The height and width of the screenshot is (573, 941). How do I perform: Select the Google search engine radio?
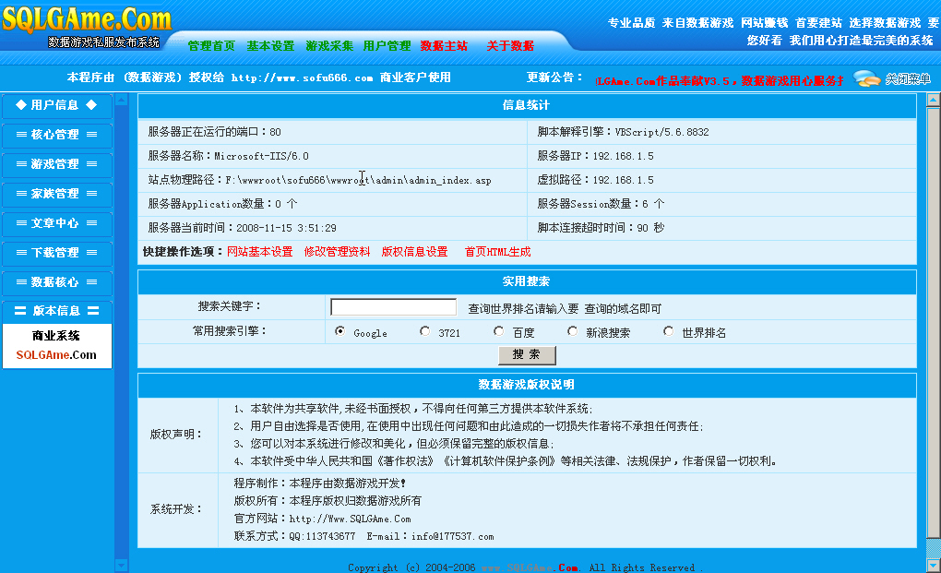point(339,331)
